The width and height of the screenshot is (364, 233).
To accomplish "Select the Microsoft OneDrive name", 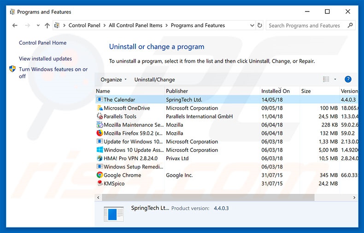I will [x=127, y=108].
